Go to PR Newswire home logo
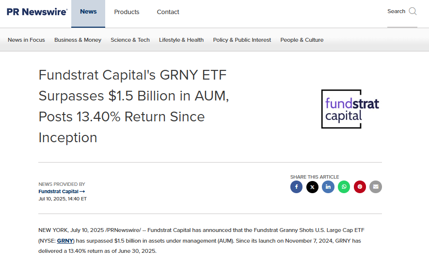 37,12
